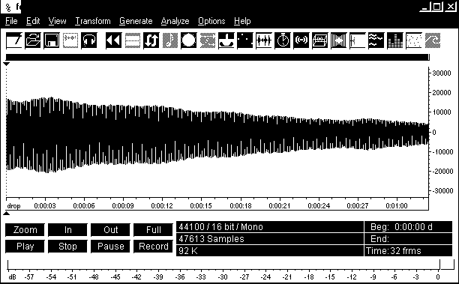
Task: Click the top cursor triangle marker
Action: tap(7, 64)
